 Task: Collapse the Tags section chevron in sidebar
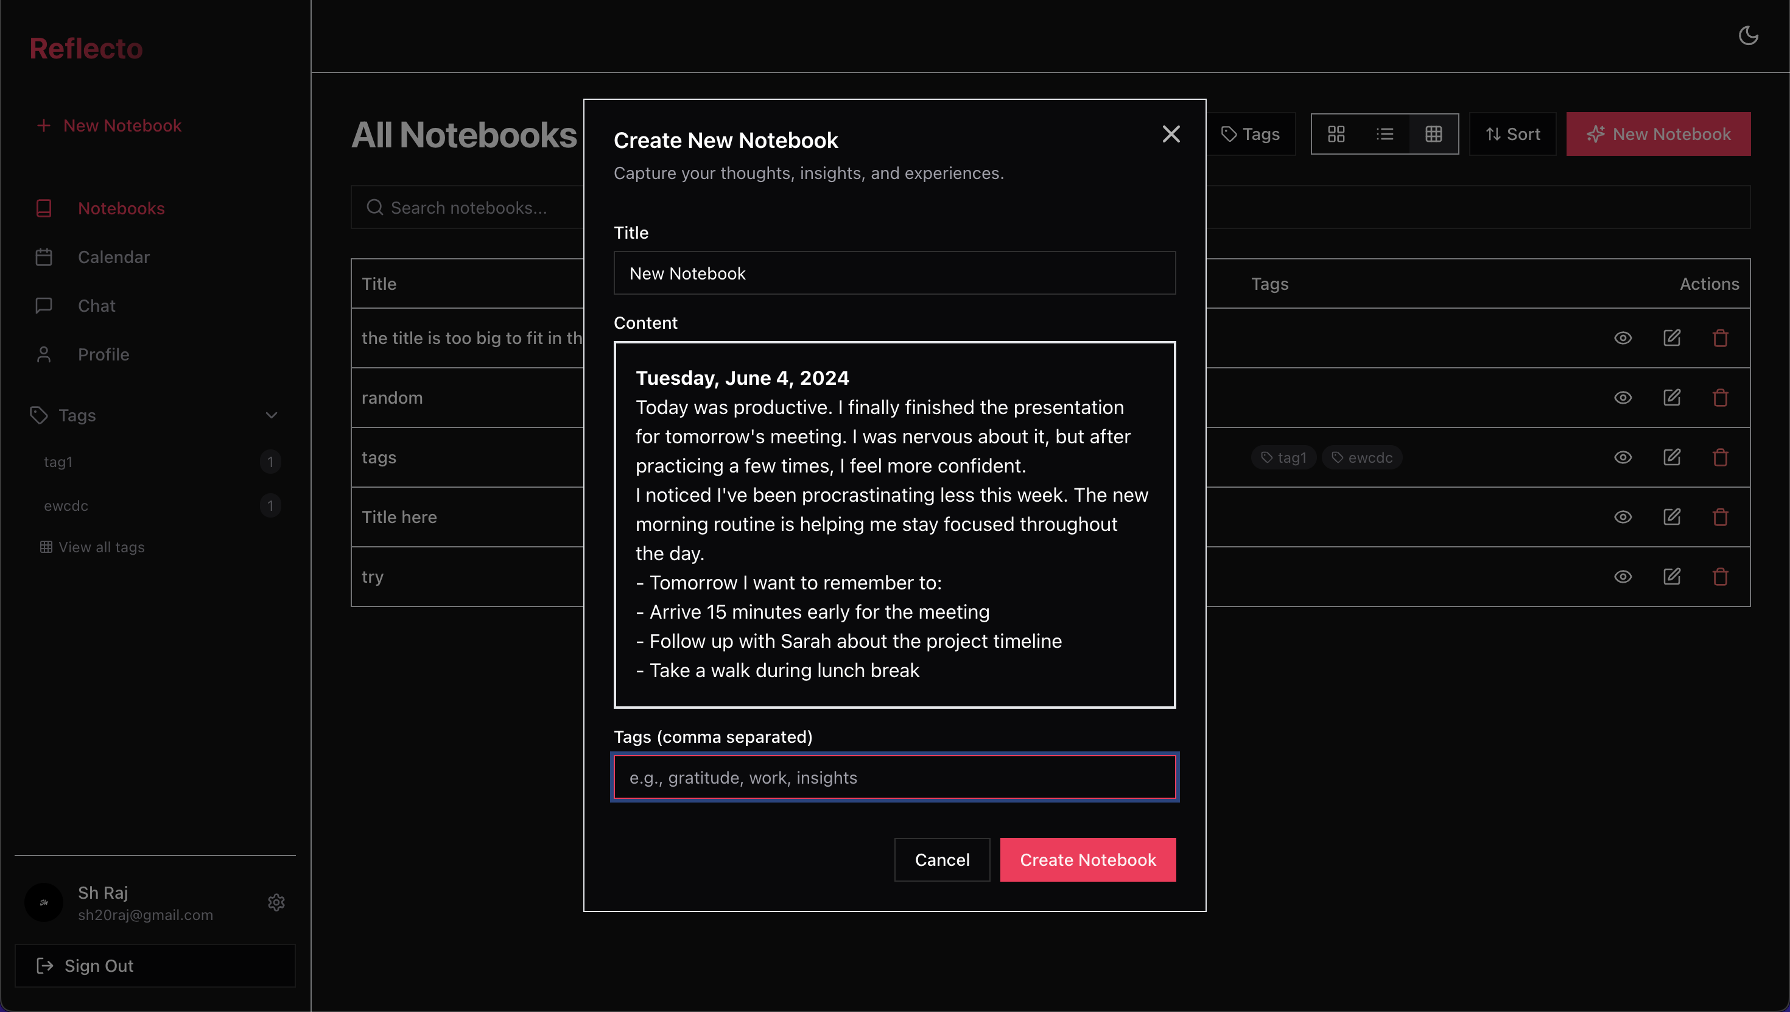271,416
